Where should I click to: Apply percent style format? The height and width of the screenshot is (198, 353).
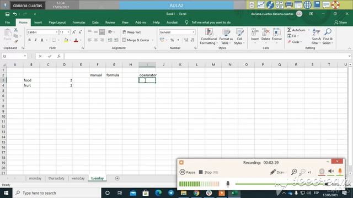pyautogui.click(x=172, y=40)
